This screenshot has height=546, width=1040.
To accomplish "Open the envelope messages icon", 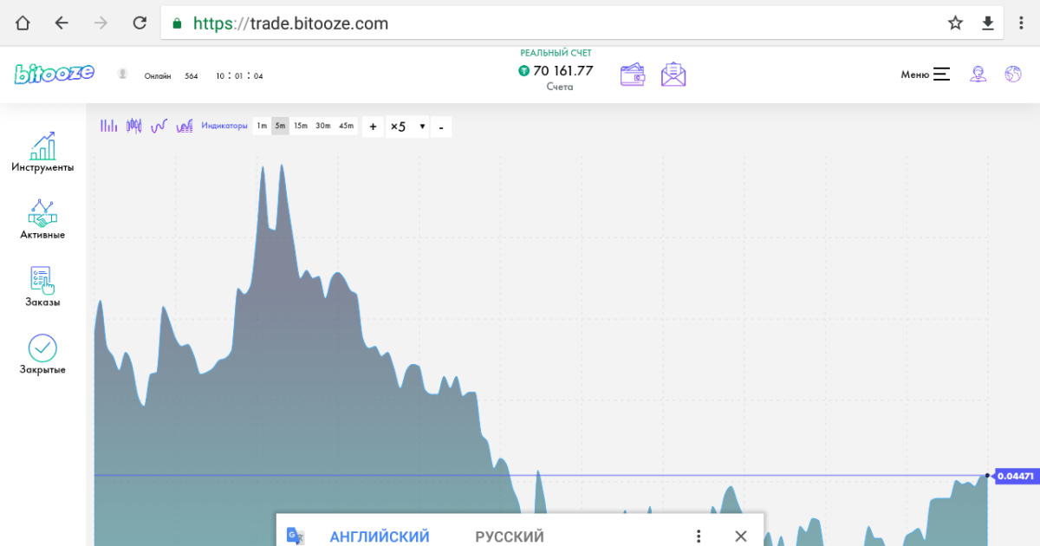I will (x=673, y=75).
